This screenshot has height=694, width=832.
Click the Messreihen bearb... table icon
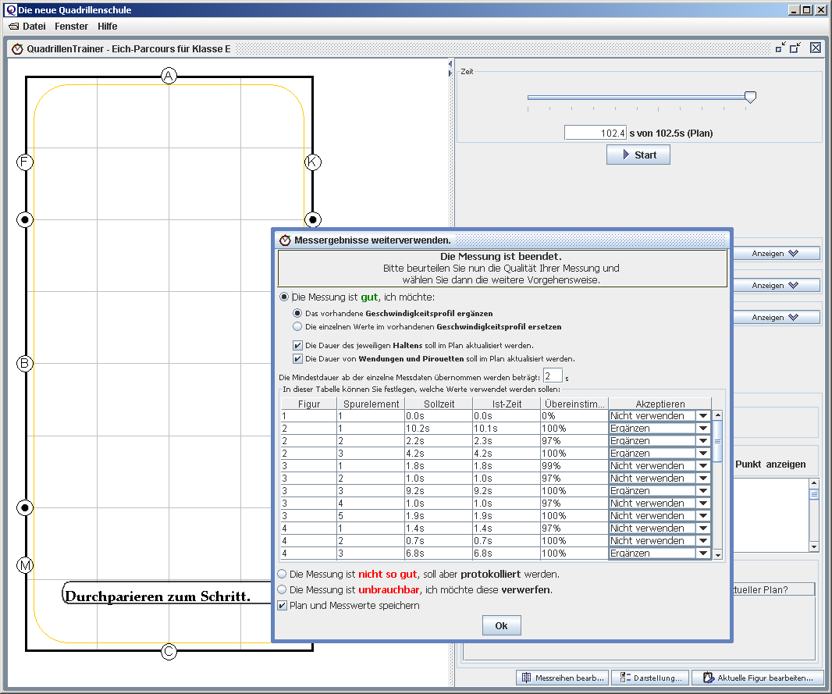pyautogui.click(x=526, y=678)
